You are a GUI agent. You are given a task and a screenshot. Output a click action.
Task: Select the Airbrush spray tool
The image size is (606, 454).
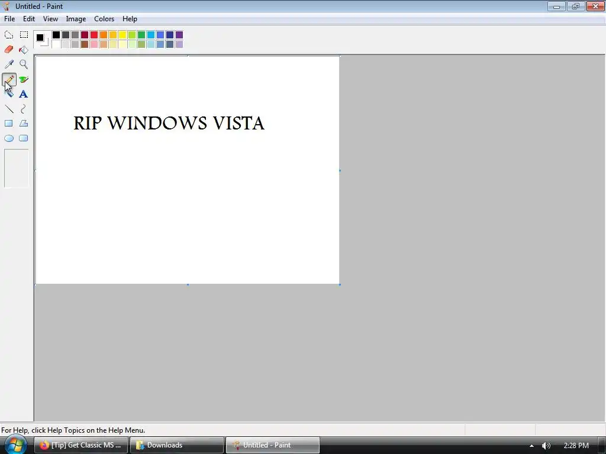(9, 94)
